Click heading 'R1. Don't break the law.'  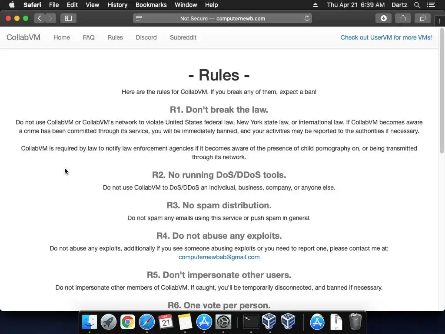tap(219, 110)
